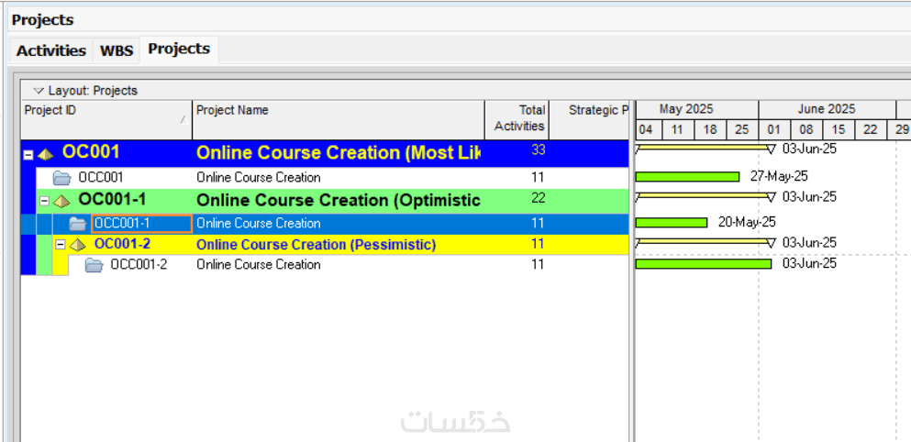Click the week 08 timescale cell
Viewport: 911px width, 442px height.
(x=806, y=129)
